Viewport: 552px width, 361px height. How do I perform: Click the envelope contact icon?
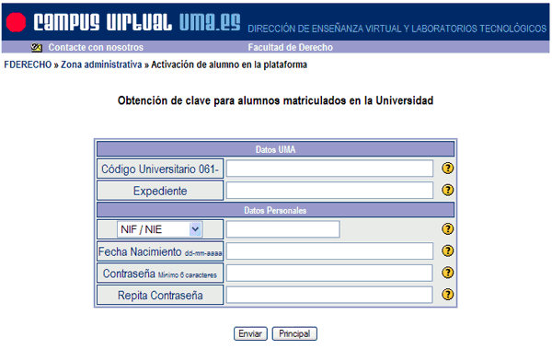[37, 47]
